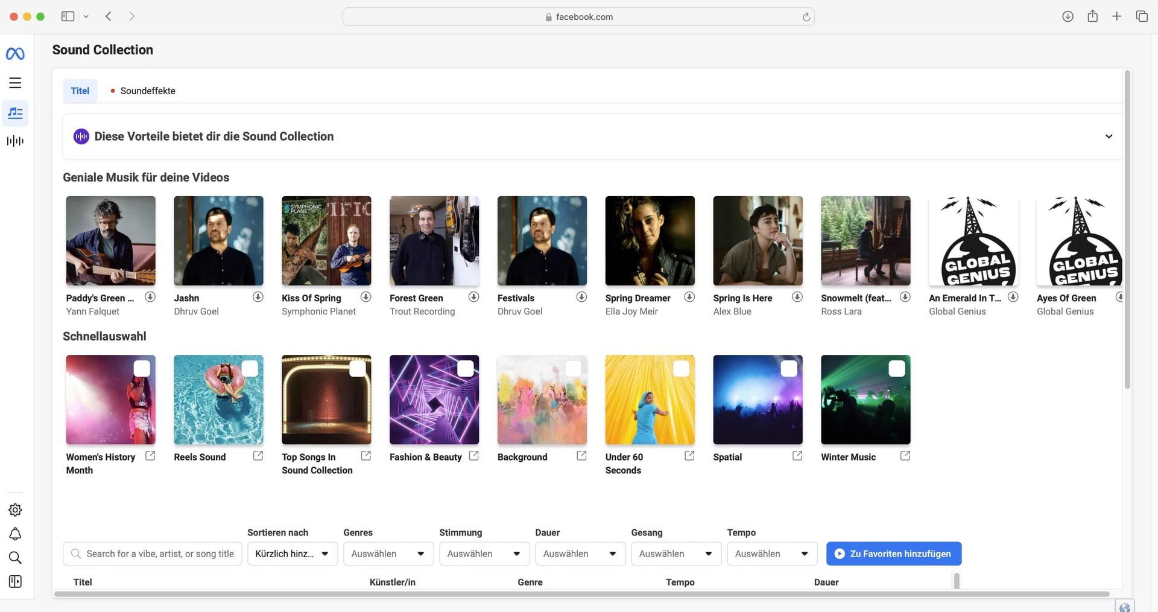This screenshot has height=612, width=1158.
Task: Check the Under 60 Seconds checkbox
Action: [x=681, y=369]
